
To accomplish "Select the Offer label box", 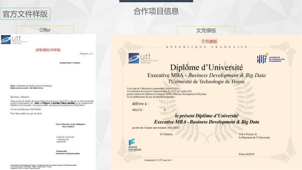I will click(45, 30).
